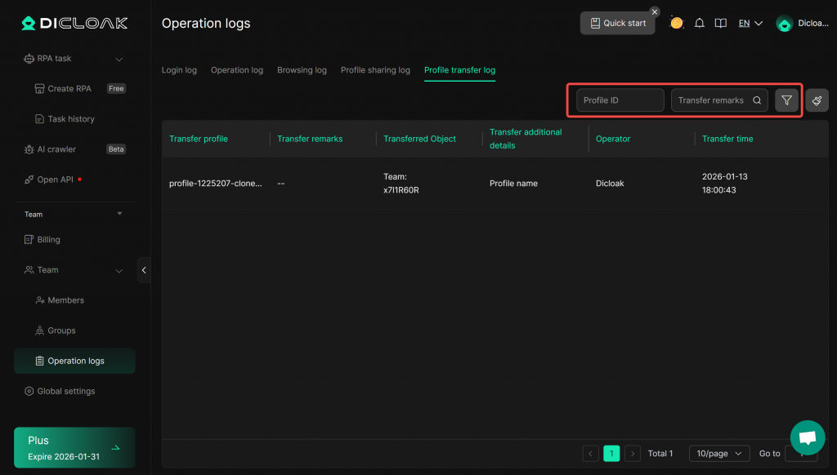Open the live chat bubble
The width and height of the screenshot is (837, 475).
[x=808, y=437]
